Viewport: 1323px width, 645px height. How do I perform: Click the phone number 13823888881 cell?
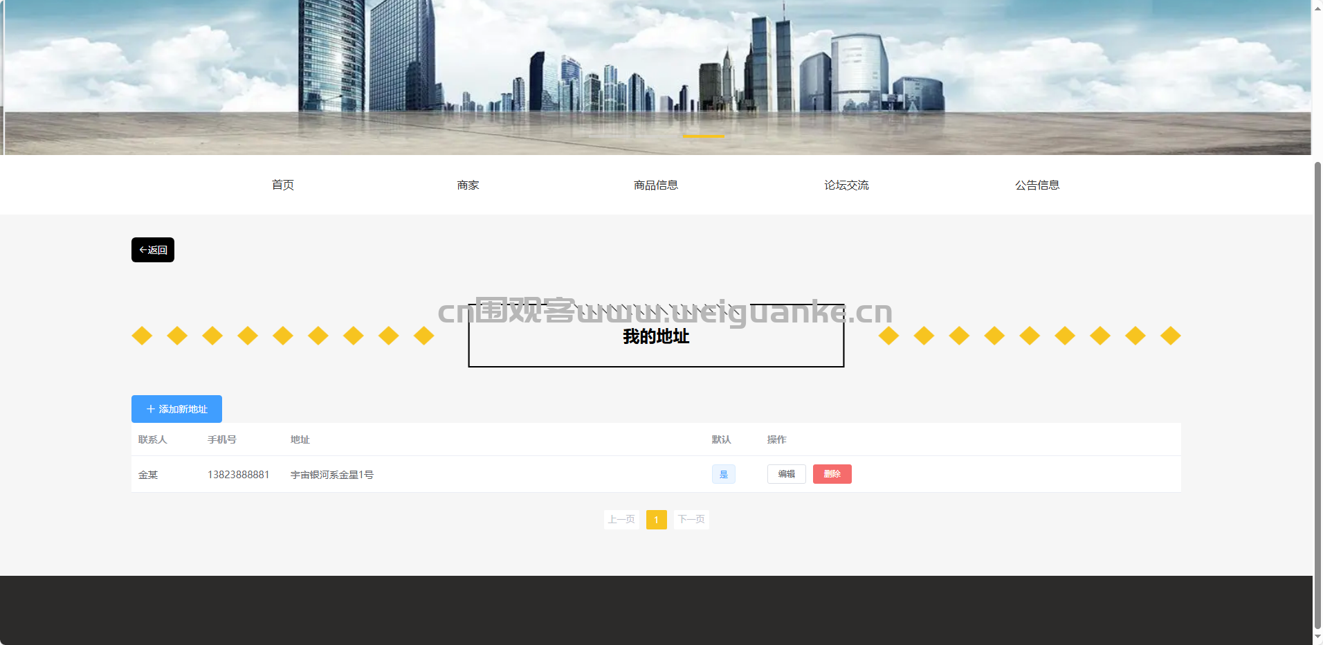(238, 475)
